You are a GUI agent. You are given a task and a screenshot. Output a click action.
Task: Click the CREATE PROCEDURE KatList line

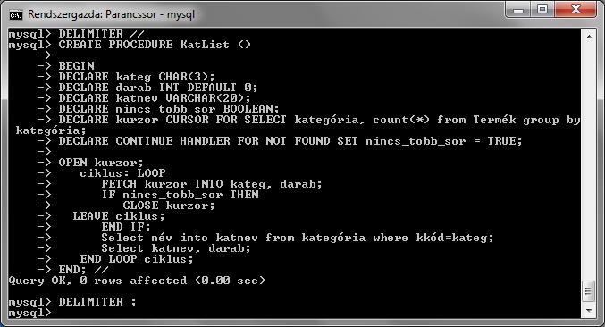click(130, 45)
